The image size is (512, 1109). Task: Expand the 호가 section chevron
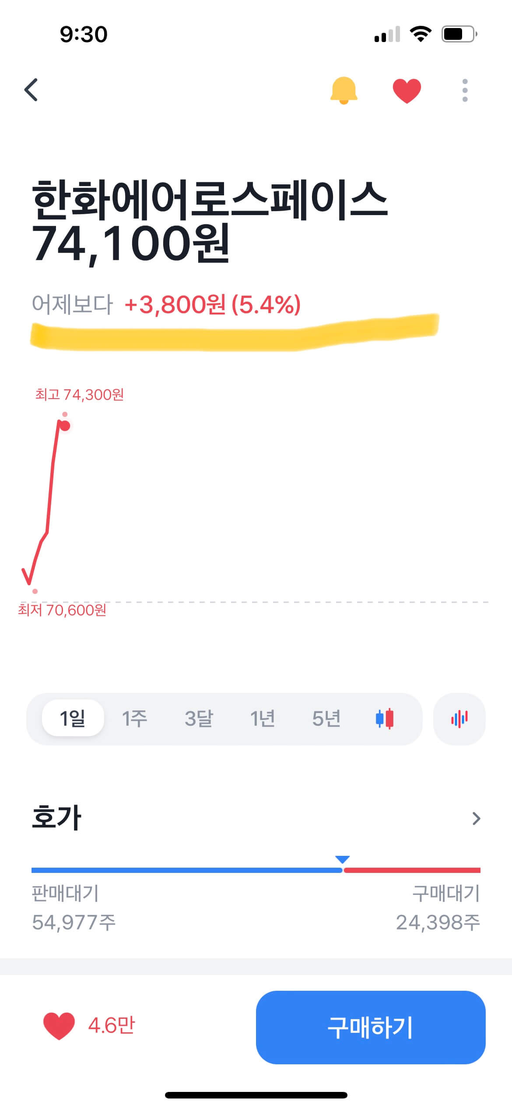(x=476, y=819)
